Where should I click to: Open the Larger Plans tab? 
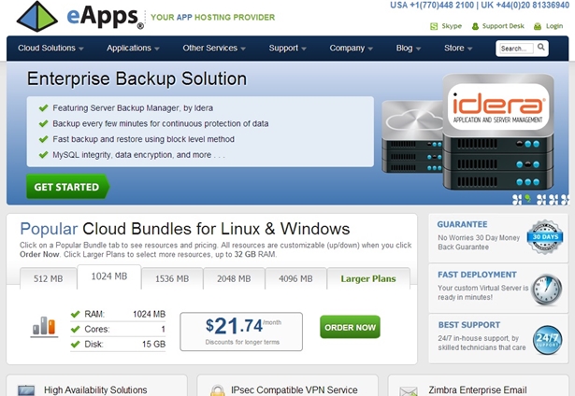tap(368, 278)
